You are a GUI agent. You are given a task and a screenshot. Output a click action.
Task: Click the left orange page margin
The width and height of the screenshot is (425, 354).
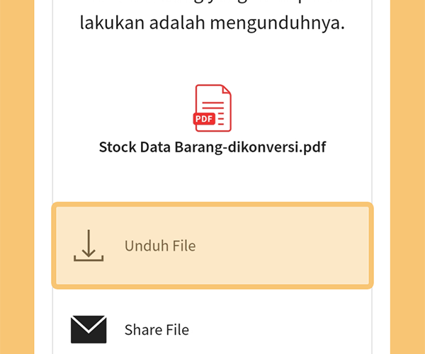[x=17, y=177]
